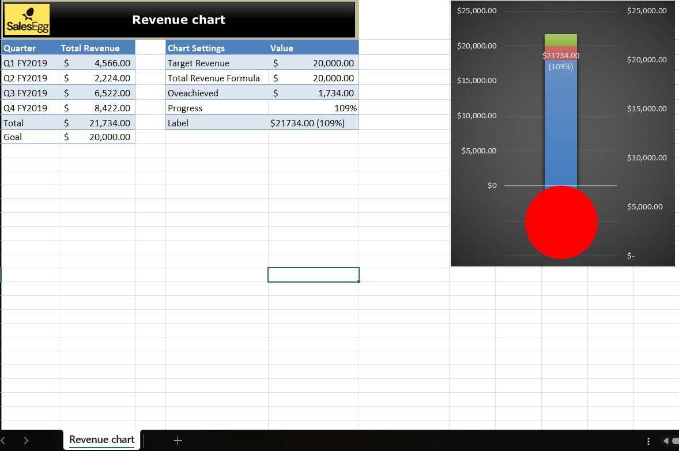The image size is (679, 451).
Task: Add a new sheet with plus icon
Action: point(178,441)
